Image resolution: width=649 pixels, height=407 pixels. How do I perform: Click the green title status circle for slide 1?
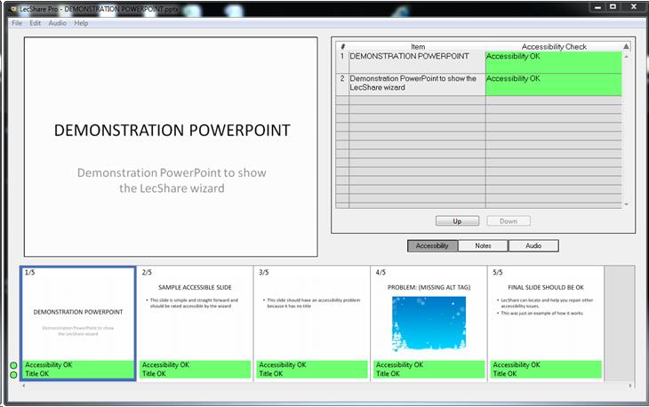[x=13, y=375]
